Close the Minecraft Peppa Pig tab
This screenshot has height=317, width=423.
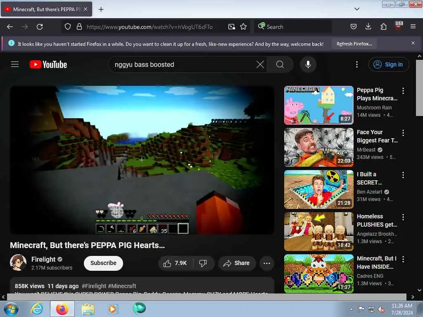tap(86, 9)
